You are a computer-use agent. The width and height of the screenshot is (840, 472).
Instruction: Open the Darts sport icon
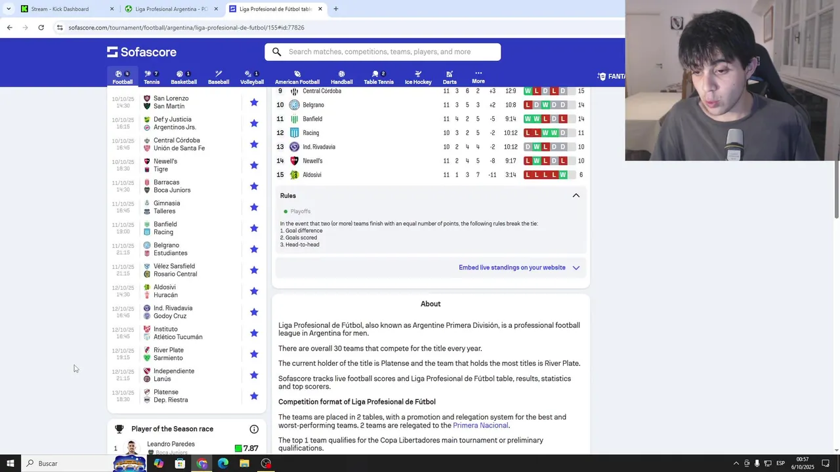tap(450, 77)
